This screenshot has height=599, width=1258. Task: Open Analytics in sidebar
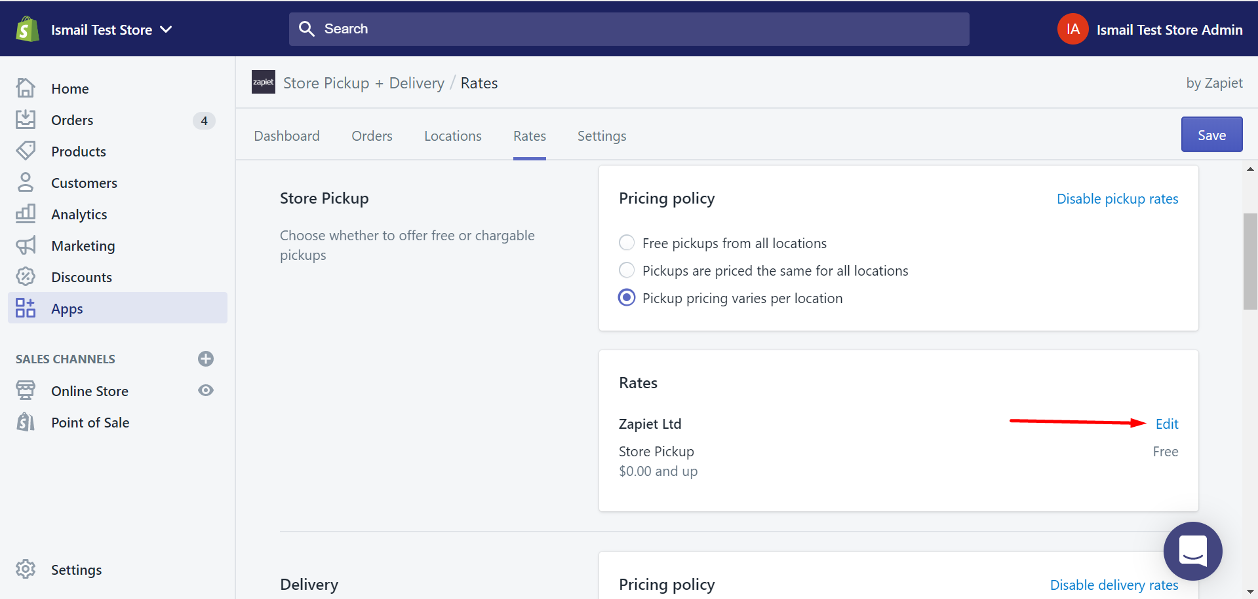[79, 215]
